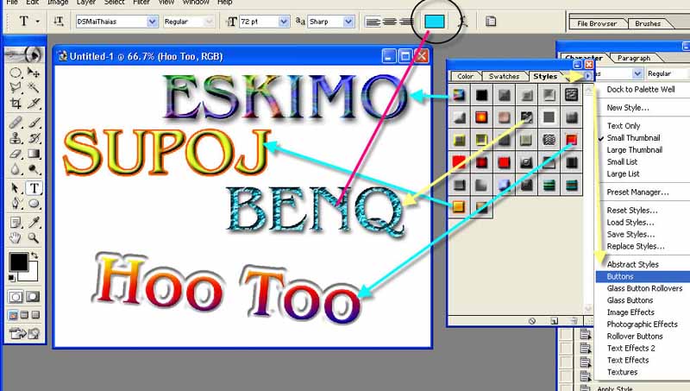Select the Hand tool
690x391 pixels.
click(16, 238)
